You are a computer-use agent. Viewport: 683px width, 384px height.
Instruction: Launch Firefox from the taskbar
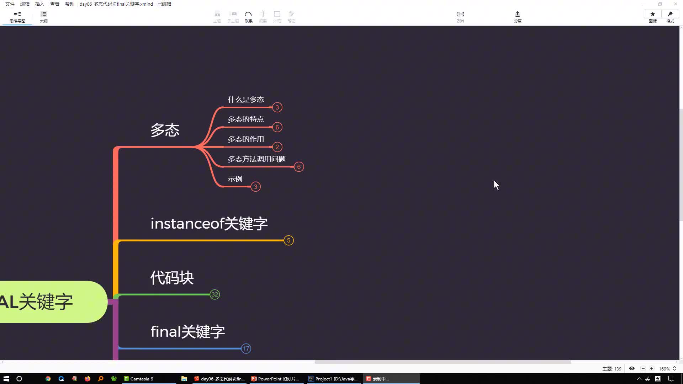pyautogui.click(x=88, y=379)
